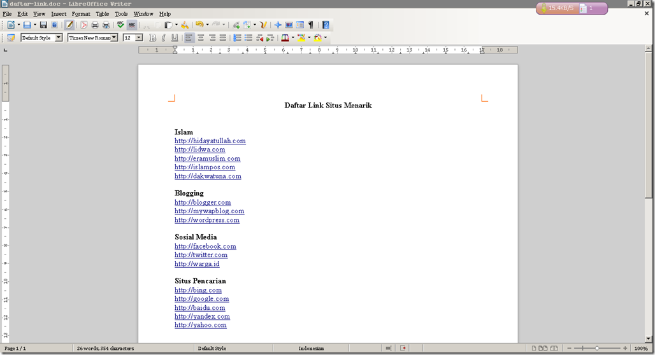Toggle Nonprinting Characters pilcrow button

[311, 25]
